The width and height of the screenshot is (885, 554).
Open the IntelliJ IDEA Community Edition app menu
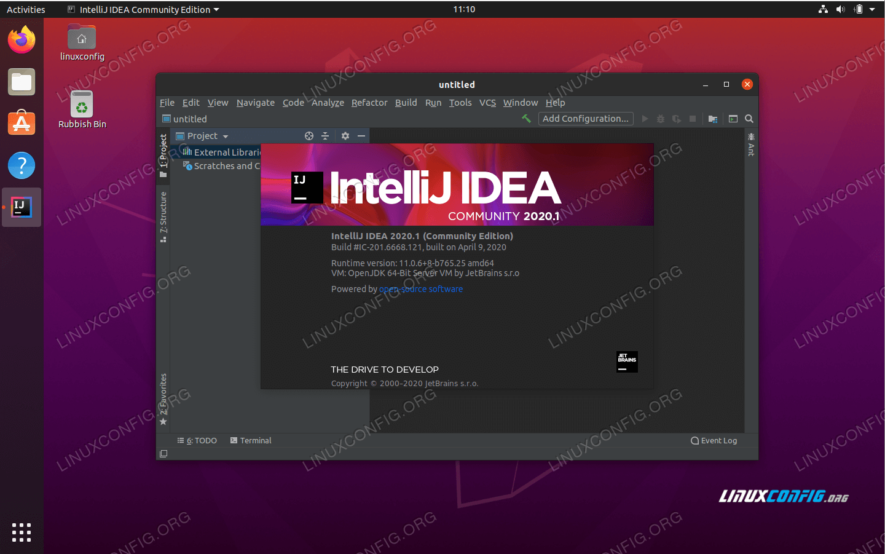143,9
